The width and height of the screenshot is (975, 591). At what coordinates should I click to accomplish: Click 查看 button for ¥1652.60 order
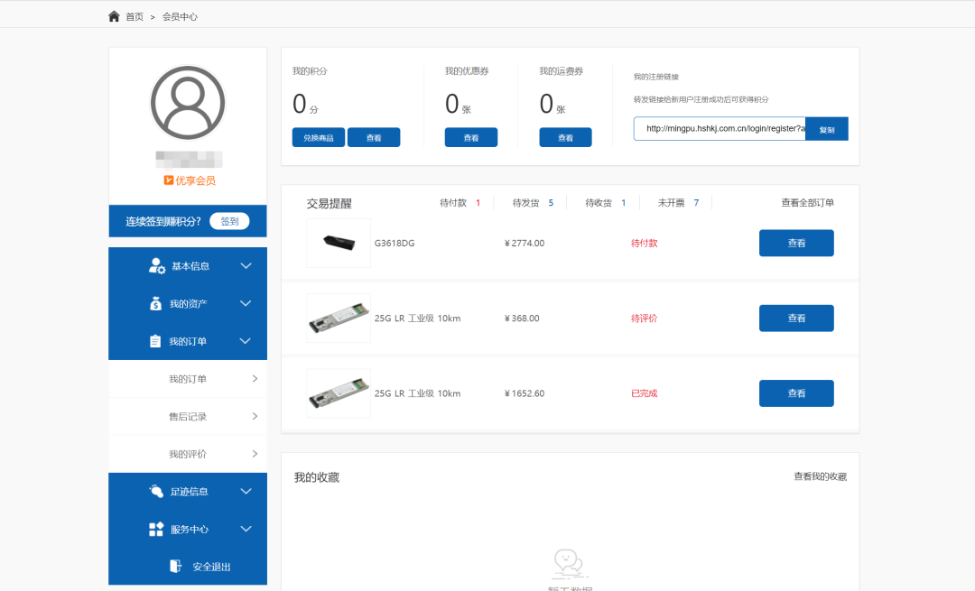(x=796, y=393)
